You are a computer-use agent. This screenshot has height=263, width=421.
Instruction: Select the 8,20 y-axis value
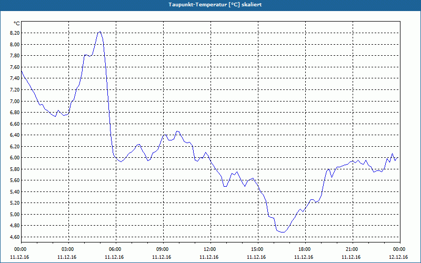(15, 33)
